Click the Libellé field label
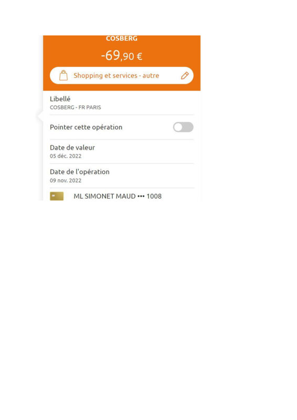This screenshot has width=297, height=420. [60, 99]
